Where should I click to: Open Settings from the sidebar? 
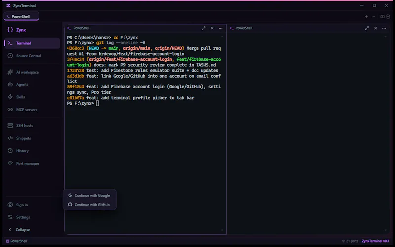[32, 217]
